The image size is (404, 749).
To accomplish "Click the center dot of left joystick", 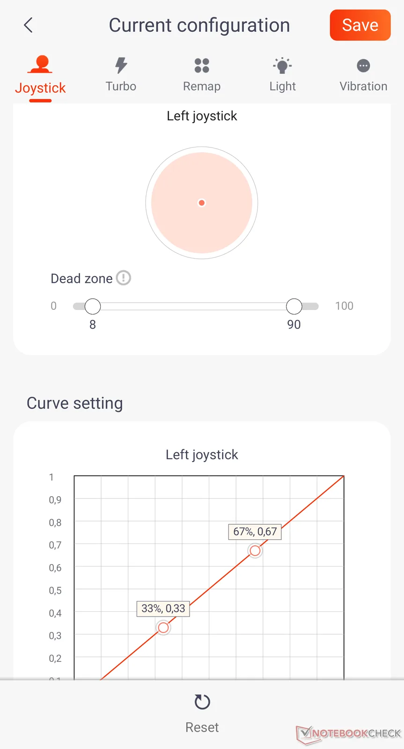I will [202, 203].
